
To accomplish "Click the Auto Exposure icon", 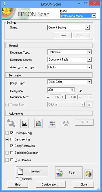I will [11, 123].
